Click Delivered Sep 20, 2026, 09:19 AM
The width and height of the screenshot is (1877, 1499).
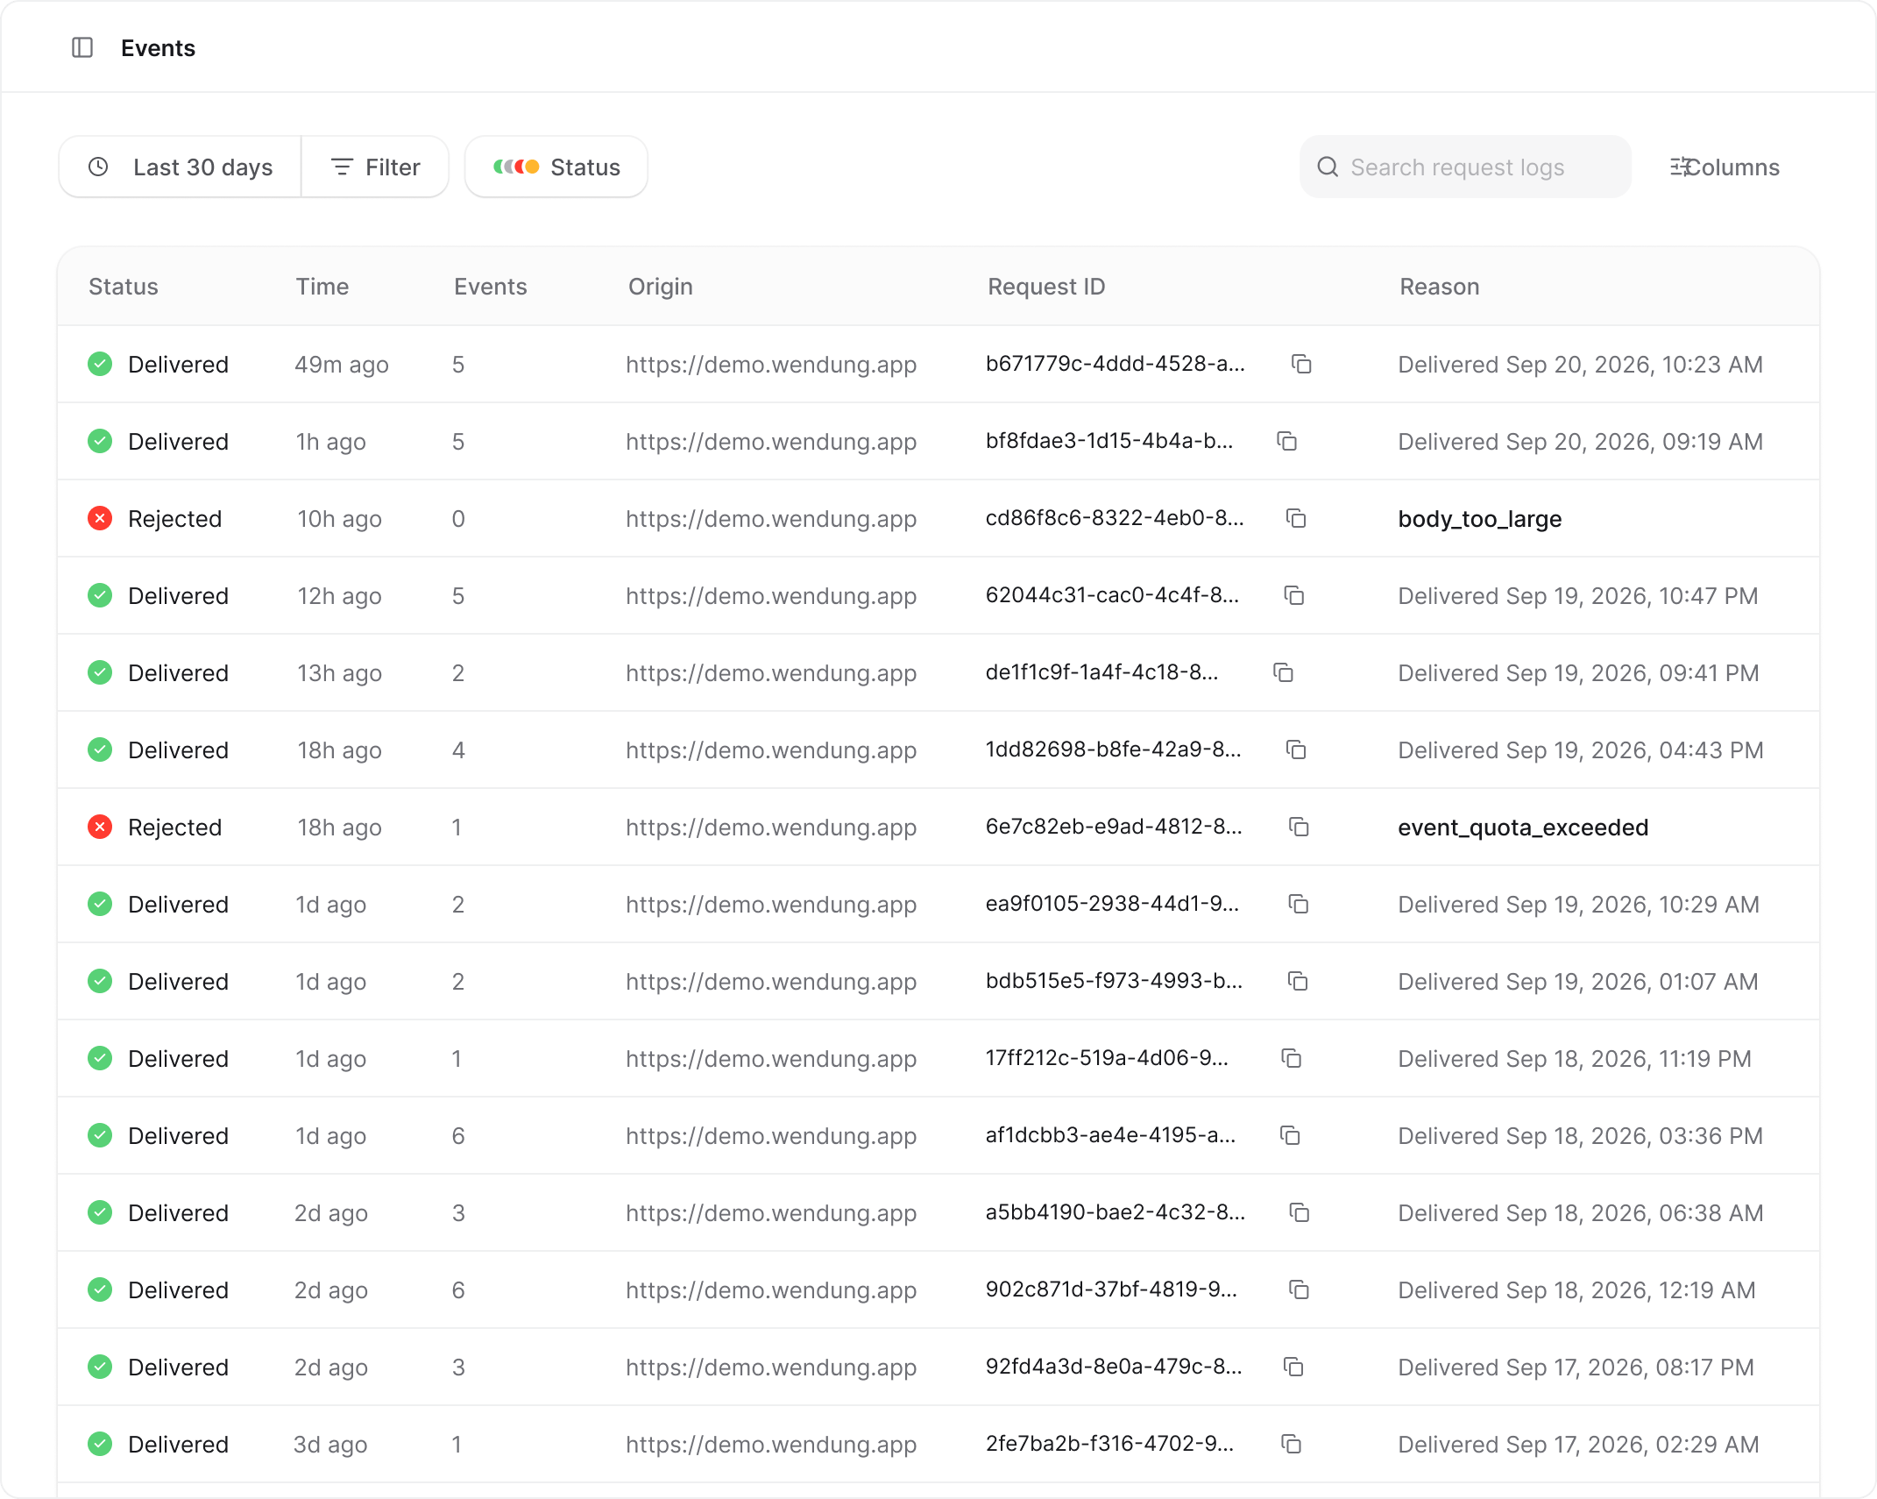point(1580,442)
